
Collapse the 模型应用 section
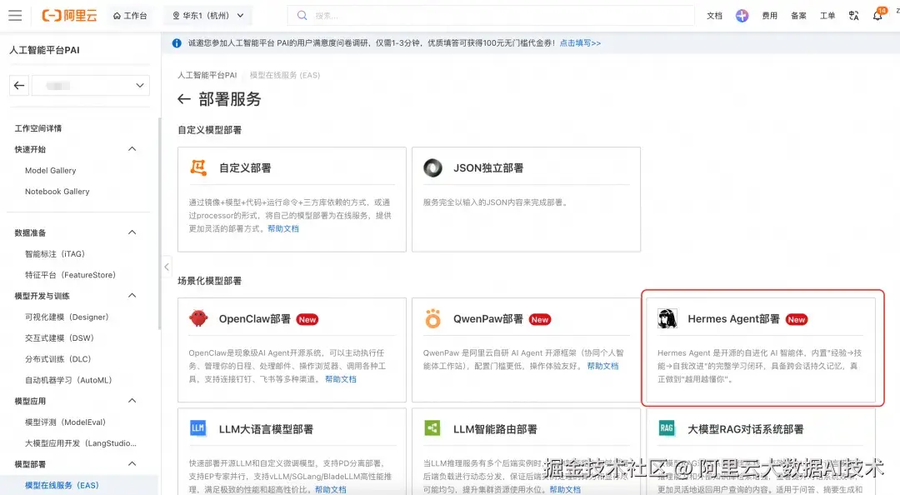pyautogui.click(x=132, y=401)
